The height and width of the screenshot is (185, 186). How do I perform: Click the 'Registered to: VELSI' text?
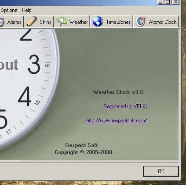coord(125,106)
